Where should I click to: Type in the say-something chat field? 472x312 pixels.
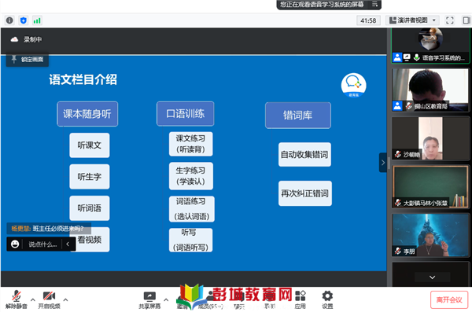[x=42, y=244]
